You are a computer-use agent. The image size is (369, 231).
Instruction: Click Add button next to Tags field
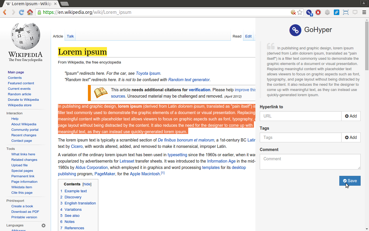click(x=351, y=137)
